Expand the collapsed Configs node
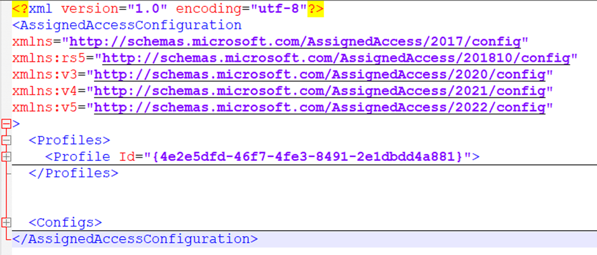This screenshot has height=255, width=597. click(x=7, y=223)
